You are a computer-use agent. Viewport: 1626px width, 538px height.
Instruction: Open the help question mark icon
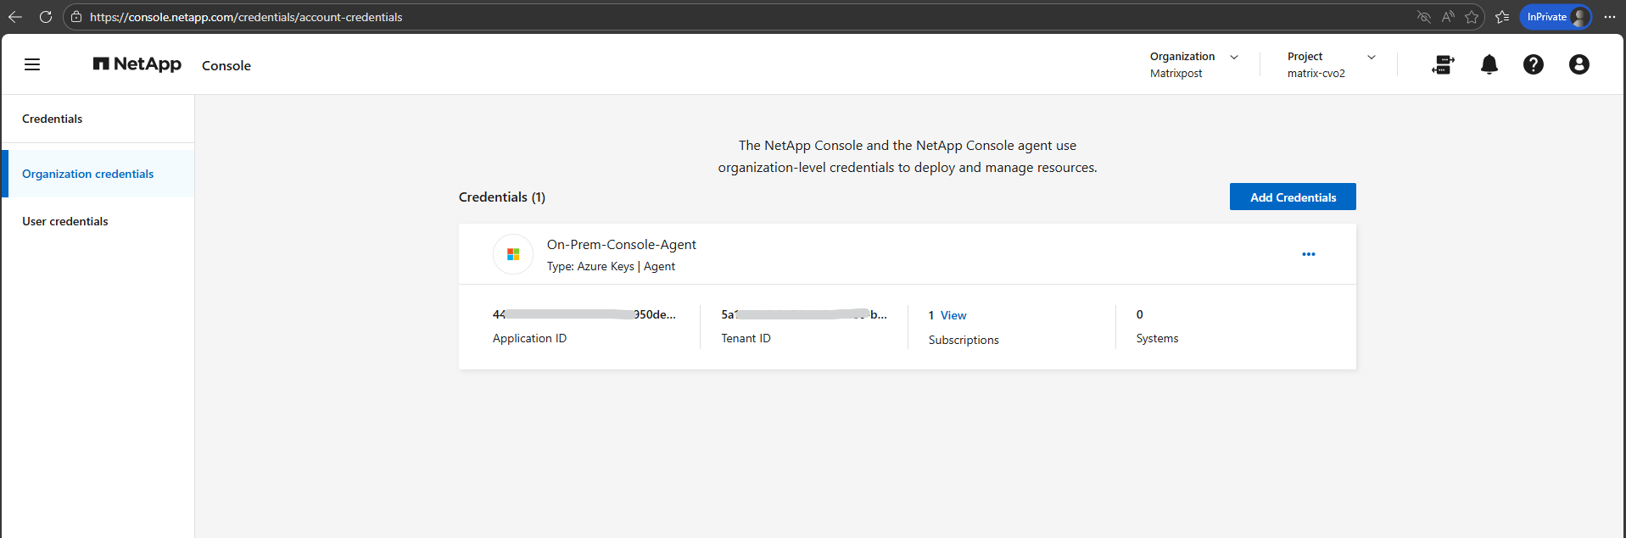(1533, 64)
